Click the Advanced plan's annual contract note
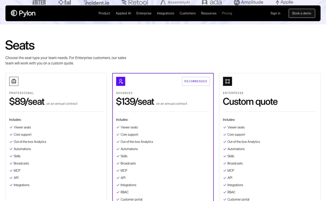The image size is (326, 201). [x=172, y=104]
